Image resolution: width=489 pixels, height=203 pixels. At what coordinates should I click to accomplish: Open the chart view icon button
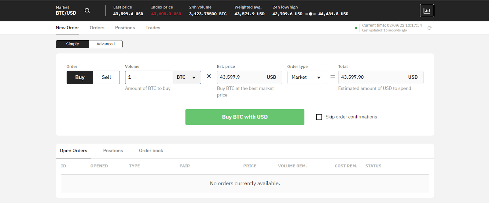pyautogui.click(x=427, y=11)
